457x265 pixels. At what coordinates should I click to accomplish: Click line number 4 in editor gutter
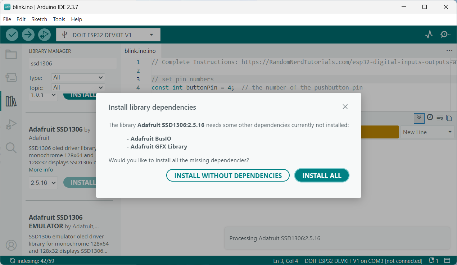tap(138, 87)
